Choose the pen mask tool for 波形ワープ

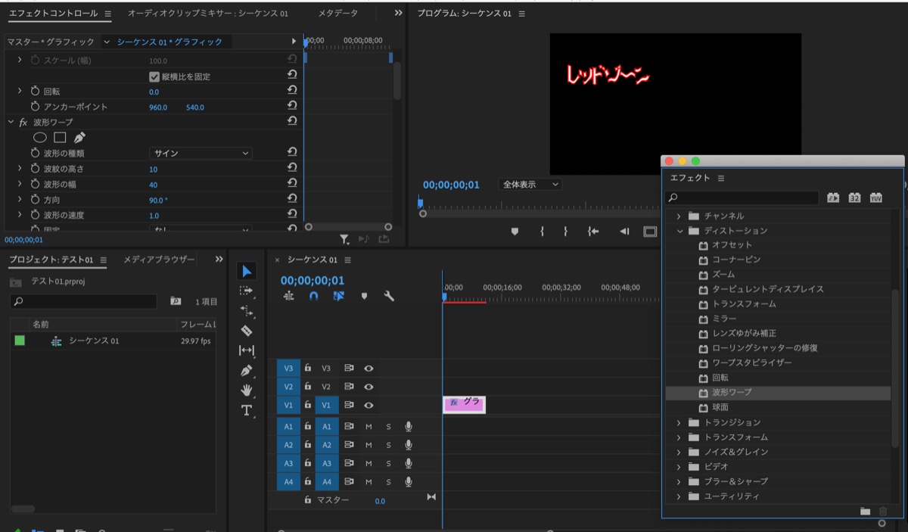tap(79, 138)
